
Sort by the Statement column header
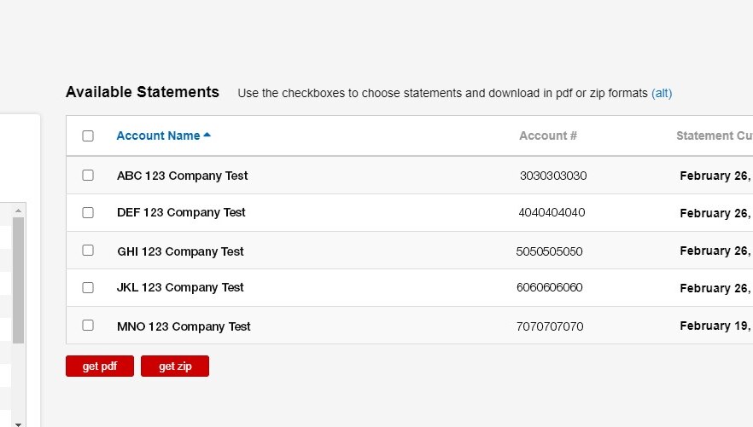(x=714, y=136)
